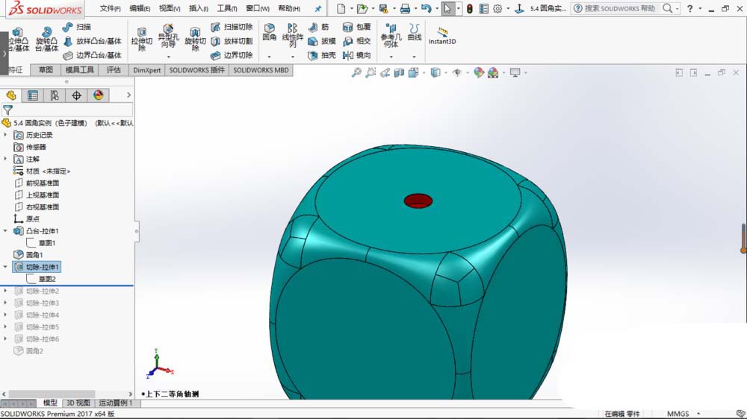747x419 pixels.
Task: Switch to DisplayManager color ball tab
Action: tap(98, 95)
